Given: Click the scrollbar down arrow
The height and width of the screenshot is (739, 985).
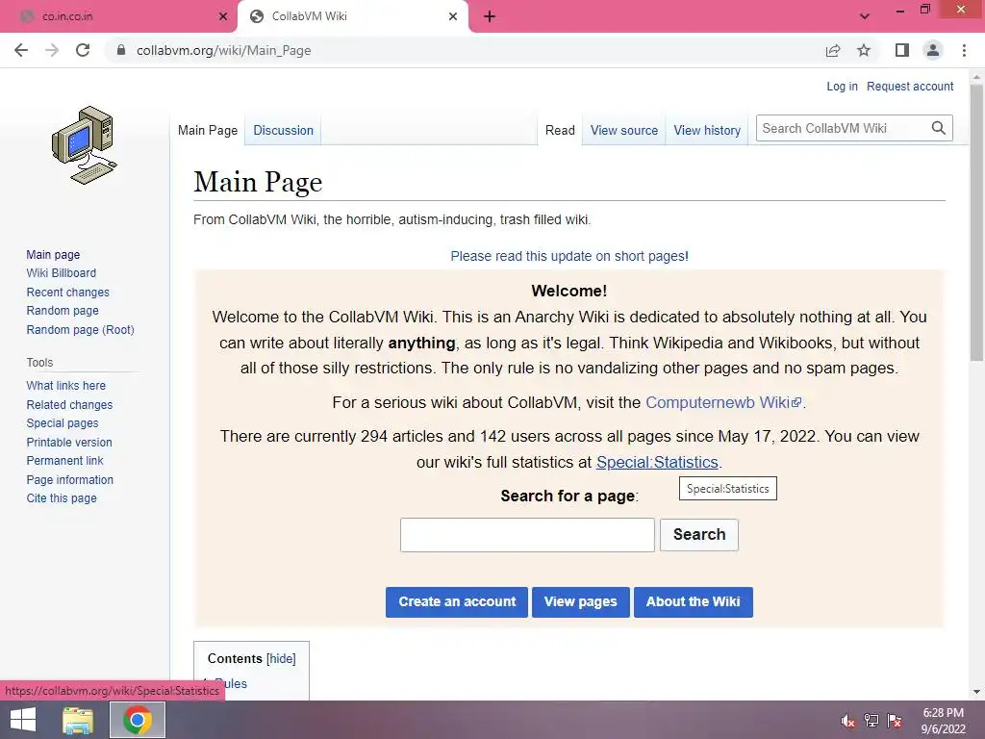Looking at the screenshot, I should click(976, 692).
